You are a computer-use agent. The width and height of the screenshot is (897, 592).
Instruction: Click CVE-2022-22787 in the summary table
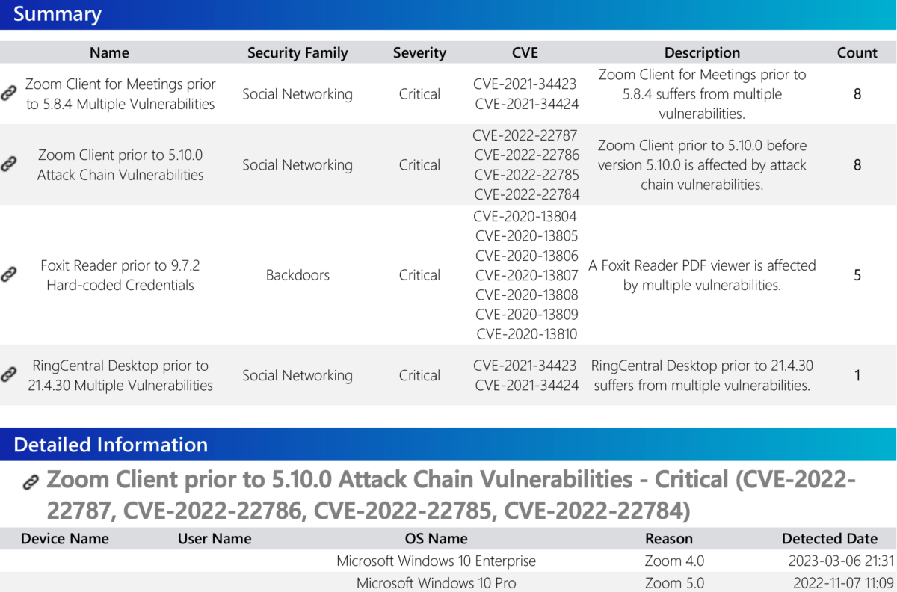pos(526,135)
